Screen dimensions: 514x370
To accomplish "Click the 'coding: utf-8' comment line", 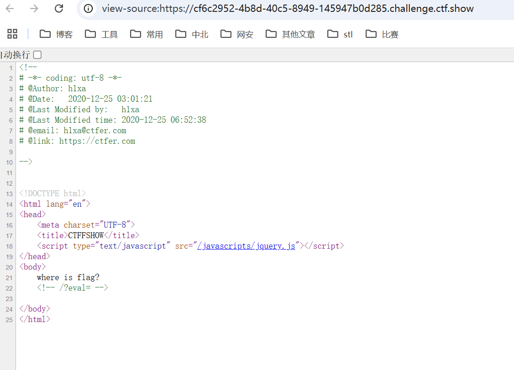I will (70, 78).
